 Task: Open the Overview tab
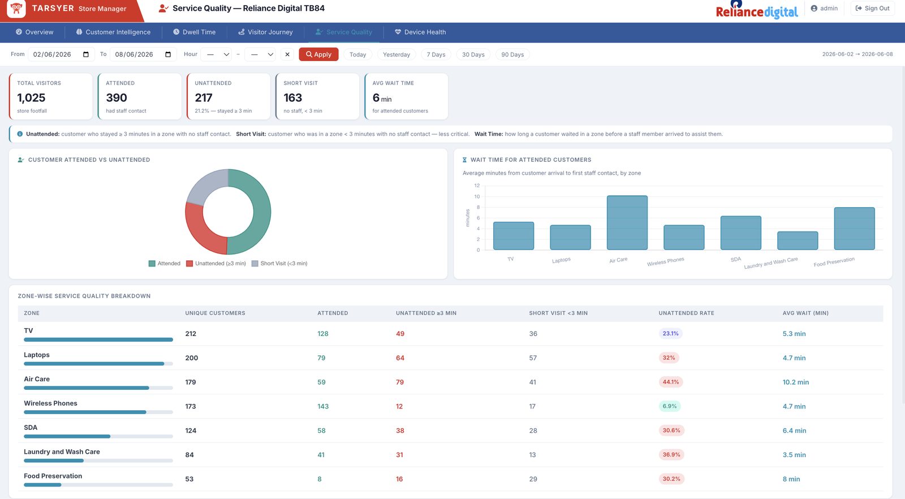click(35, 32)
